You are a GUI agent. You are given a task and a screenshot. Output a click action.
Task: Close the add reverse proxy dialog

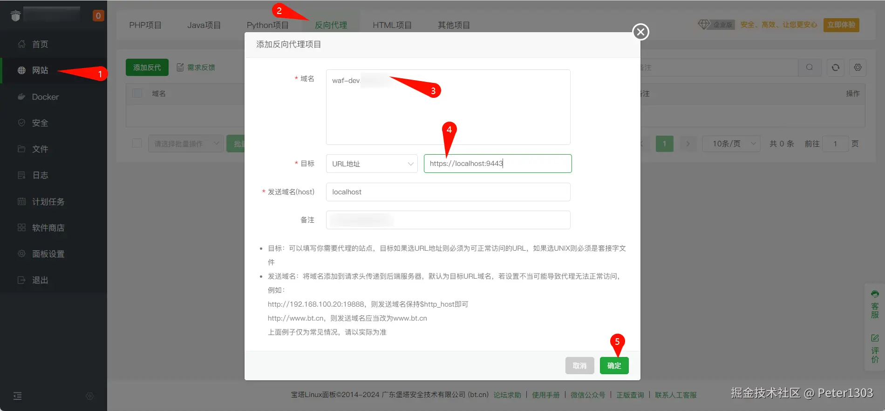[641, 32]
